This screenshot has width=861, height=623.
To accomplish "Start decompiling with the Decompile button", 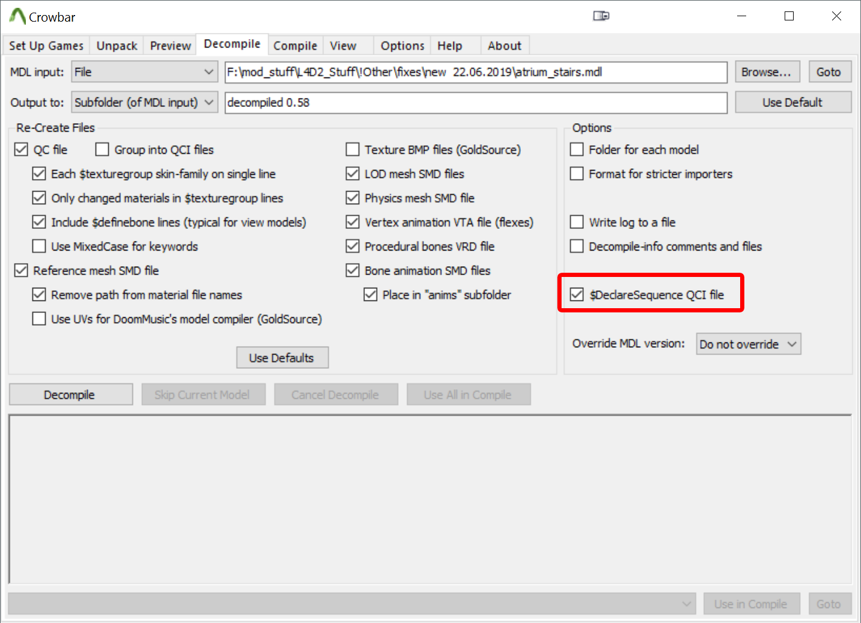I will click(70, 395).
